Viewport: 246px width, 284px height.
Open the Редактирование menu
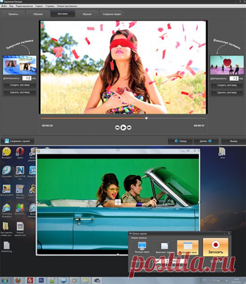click(x=24, y=6)
